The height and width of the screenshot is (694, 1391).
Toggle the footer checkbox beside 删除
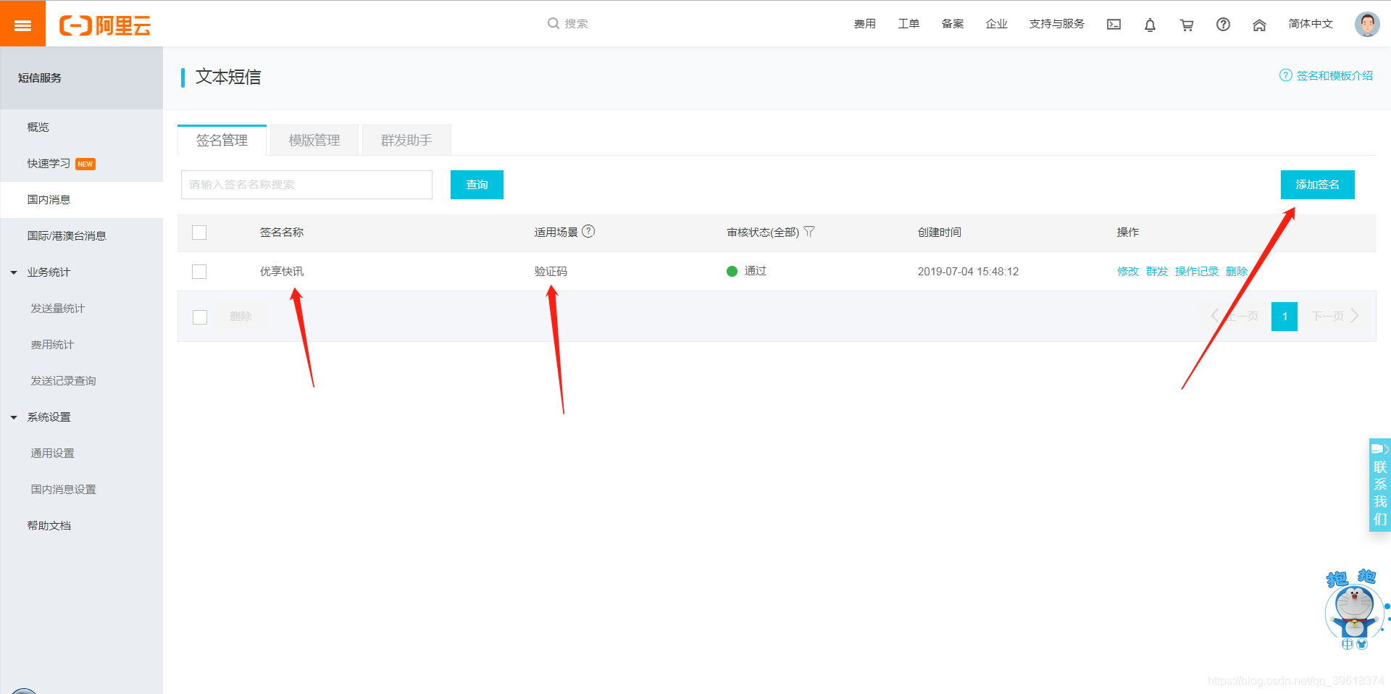[200, 317]
